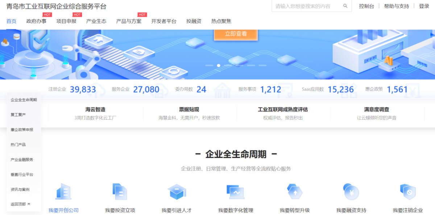Click the 我要数字化管理 monitor icon
The height and width of the screenshot is (215, 435).
235,192
